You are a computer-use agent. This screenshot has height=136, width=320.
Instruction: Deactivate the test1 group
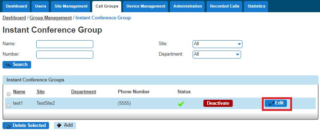click(218, 103)
